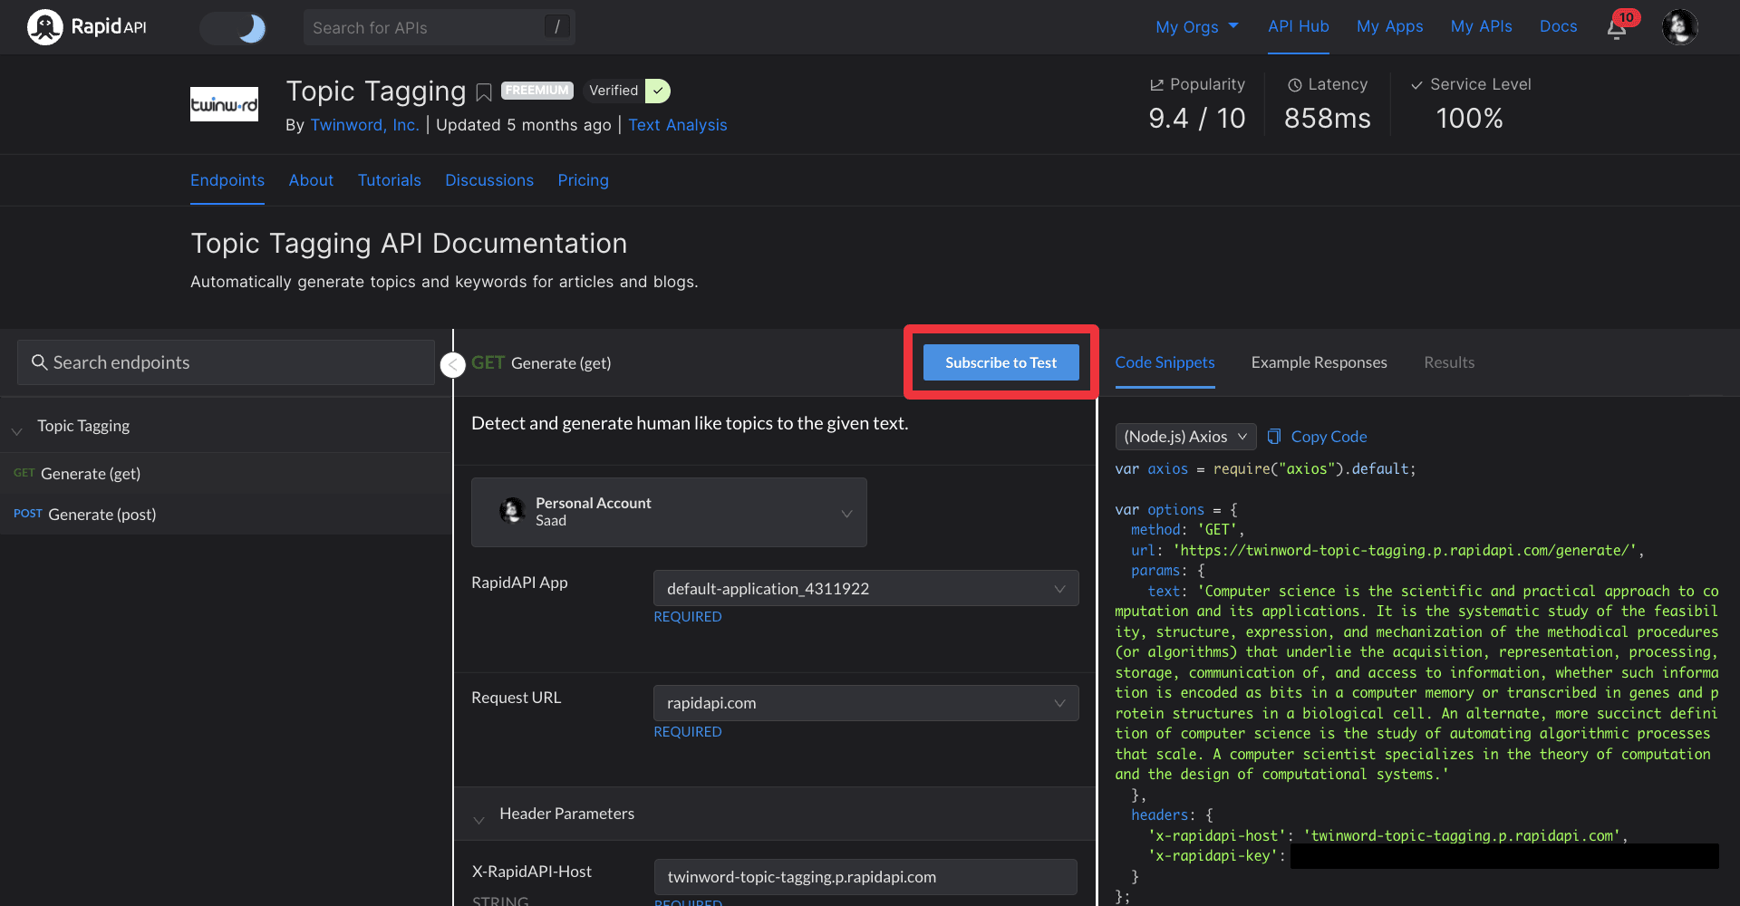
Task: Open Docs page
Action: (x=1558, y=26)
